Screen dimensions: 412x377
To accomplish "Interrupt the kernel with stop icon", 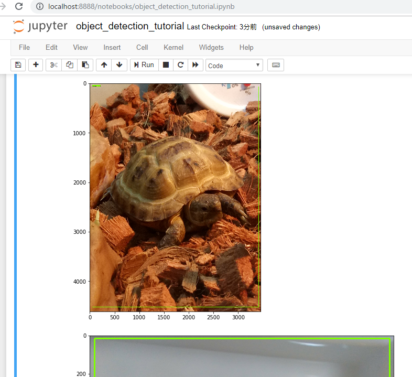I will click(x=166, y=65).
